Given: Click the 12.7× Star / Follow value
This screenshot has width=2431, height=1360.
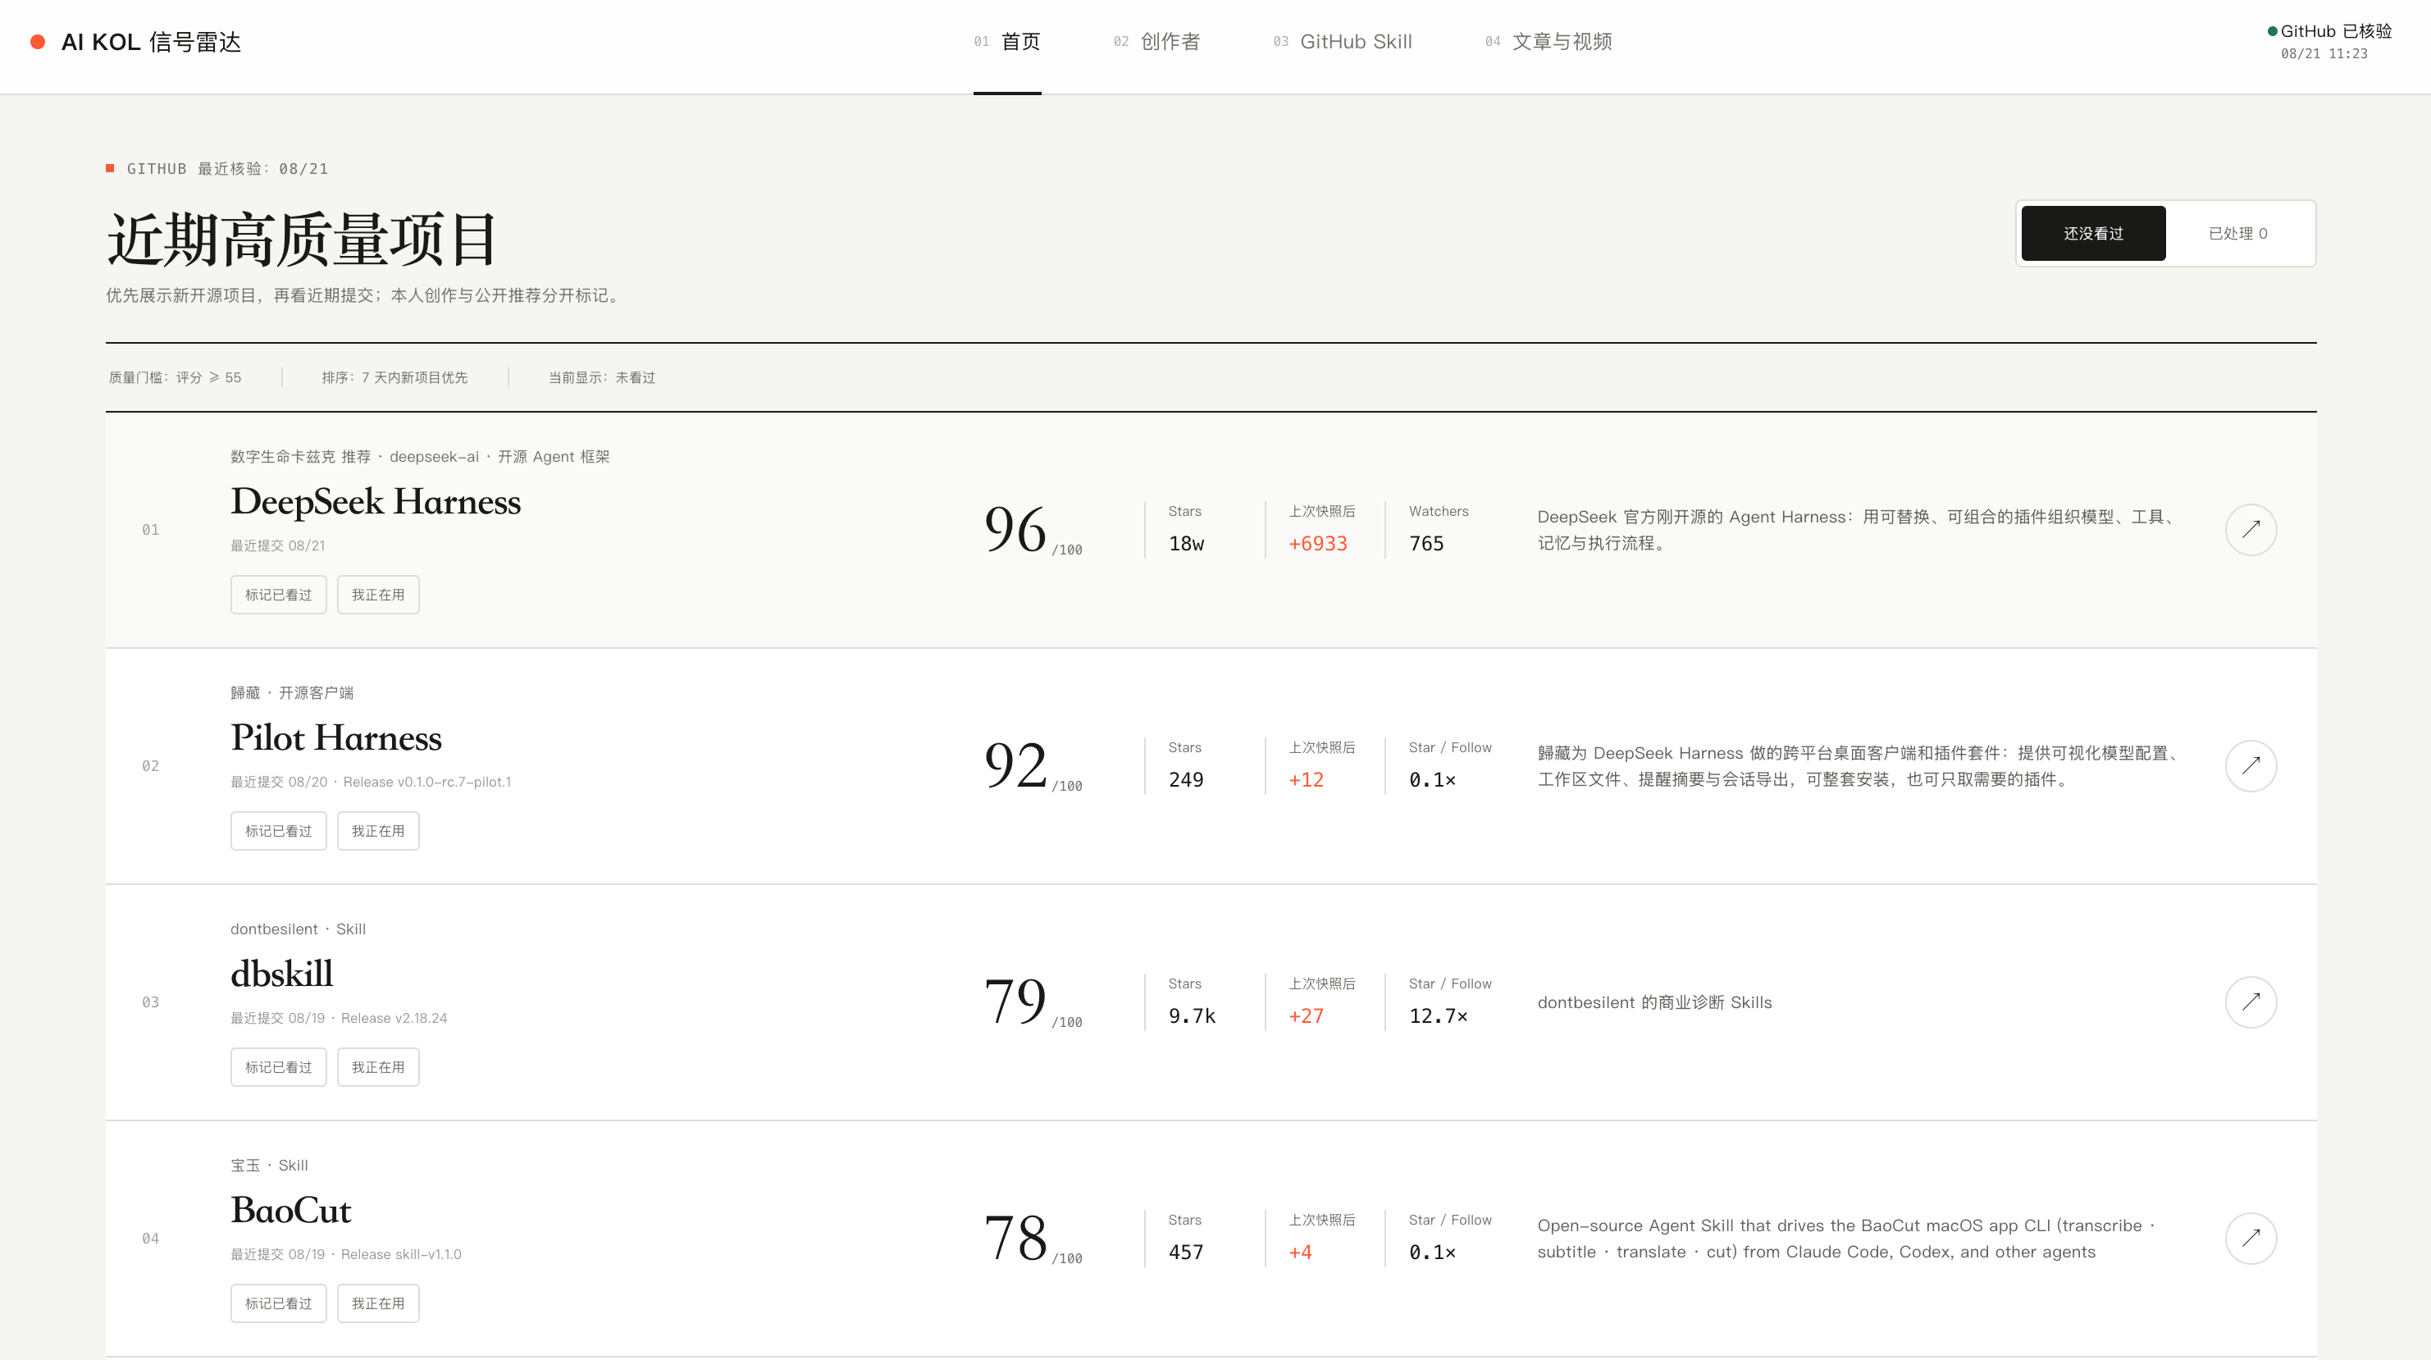Looking at the screenshot, I should [x=1439, y=1015].
